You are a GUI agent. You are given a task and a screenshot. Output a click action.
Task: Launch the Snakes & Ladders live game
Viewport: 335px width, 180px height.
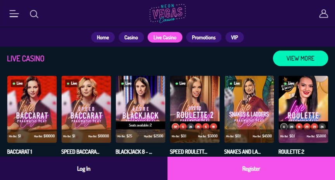[x=249, y=109]
